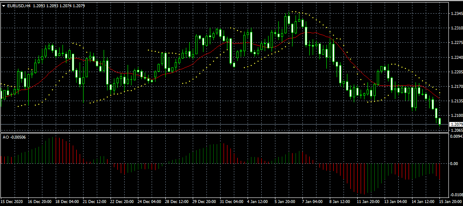Screen dimensions: 463x206
Task: Click the 1.2205 price scale label
Action: click(x=456, y=72)
